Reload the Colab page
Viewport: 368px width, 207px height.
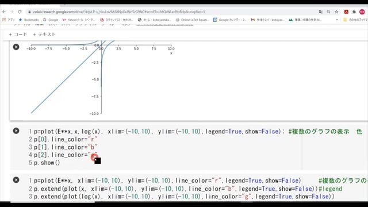tap(20, 11)
